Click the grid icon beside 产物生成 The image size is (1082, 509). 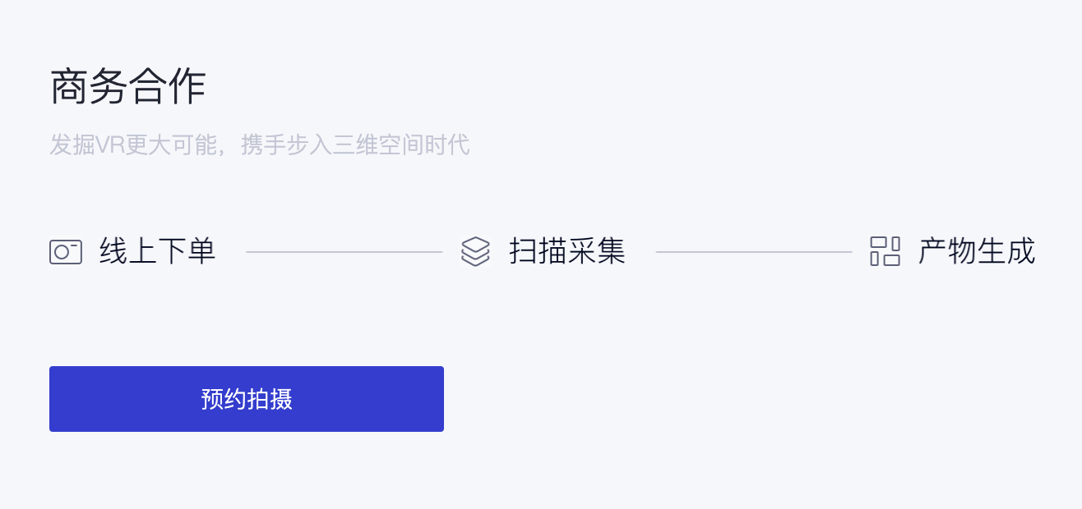[x=885, y=251]
